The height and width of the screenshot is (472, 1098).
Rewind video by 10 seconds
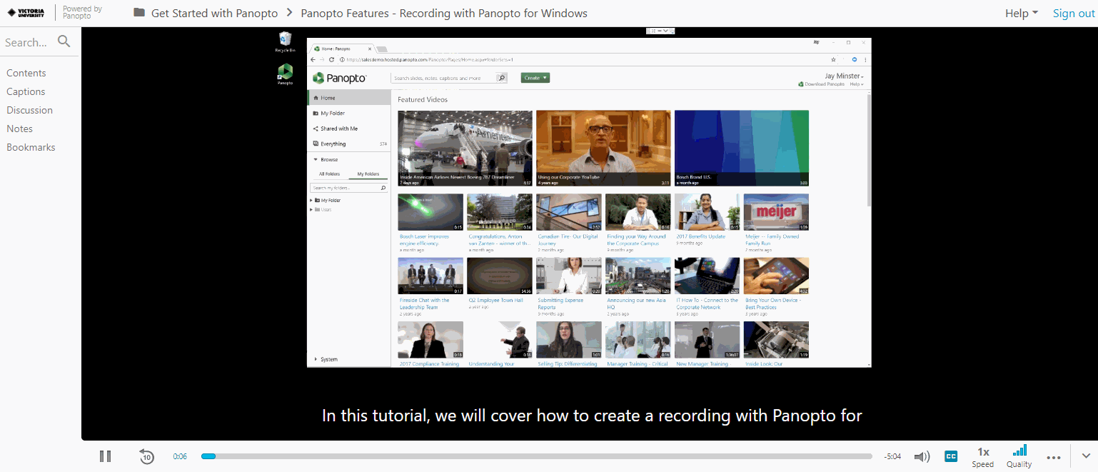pyautogui.click(x=146, y=456)
